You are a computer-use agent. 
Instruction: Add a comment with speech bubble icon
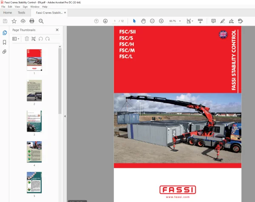(213, 21)
